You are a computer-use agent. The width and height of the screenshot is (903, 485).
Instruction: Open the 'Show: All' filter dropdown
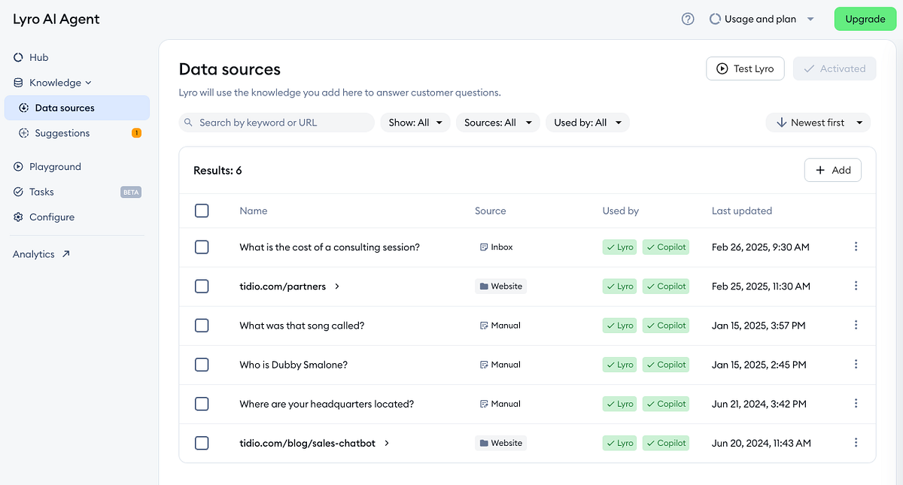click(x=415, y=123)
